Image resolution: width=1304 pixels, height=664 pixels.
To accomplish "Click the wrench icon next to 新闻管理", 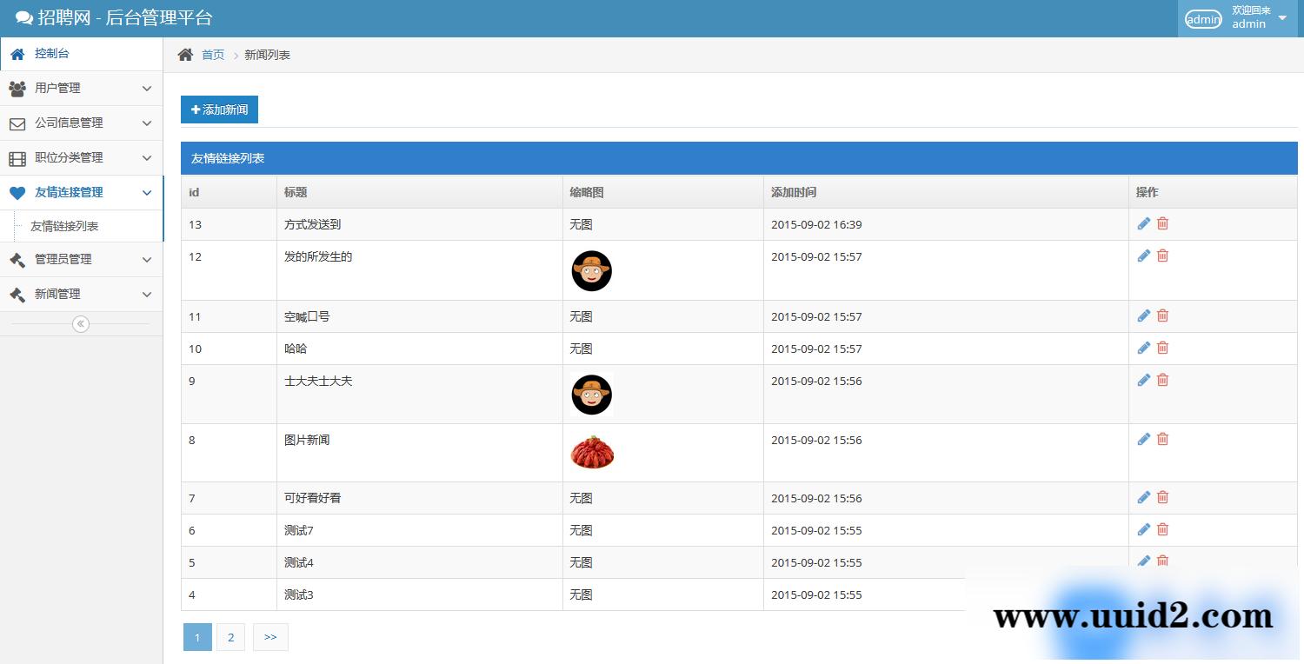I will point(17,294).
